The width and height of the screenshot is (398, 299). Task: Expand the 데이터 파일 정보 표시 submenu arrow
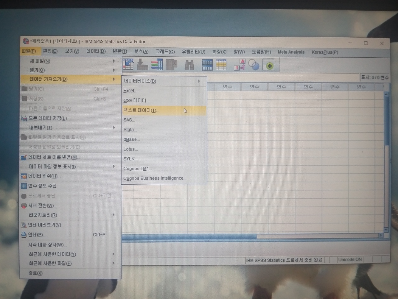(x=114, y=167)
